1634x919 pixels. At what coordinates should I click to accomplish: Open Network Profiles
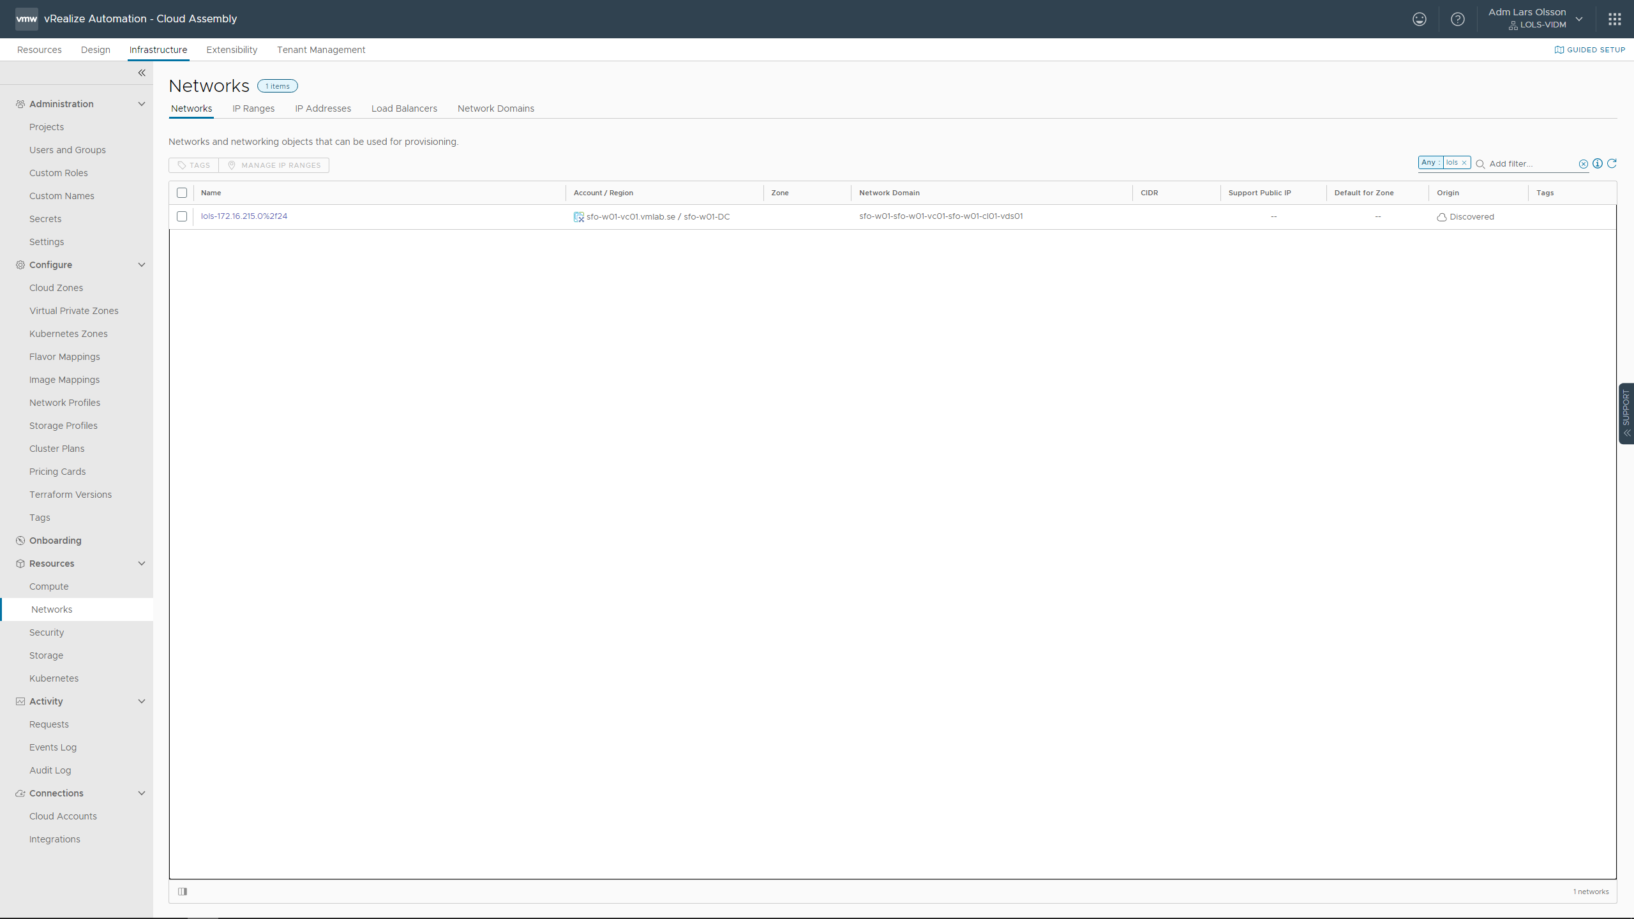click(64, 403)
